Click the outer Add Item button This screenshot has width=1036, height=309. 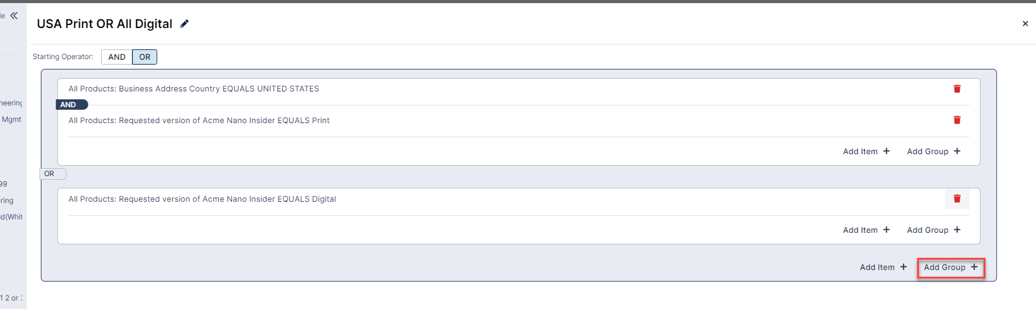pos(883,268)
